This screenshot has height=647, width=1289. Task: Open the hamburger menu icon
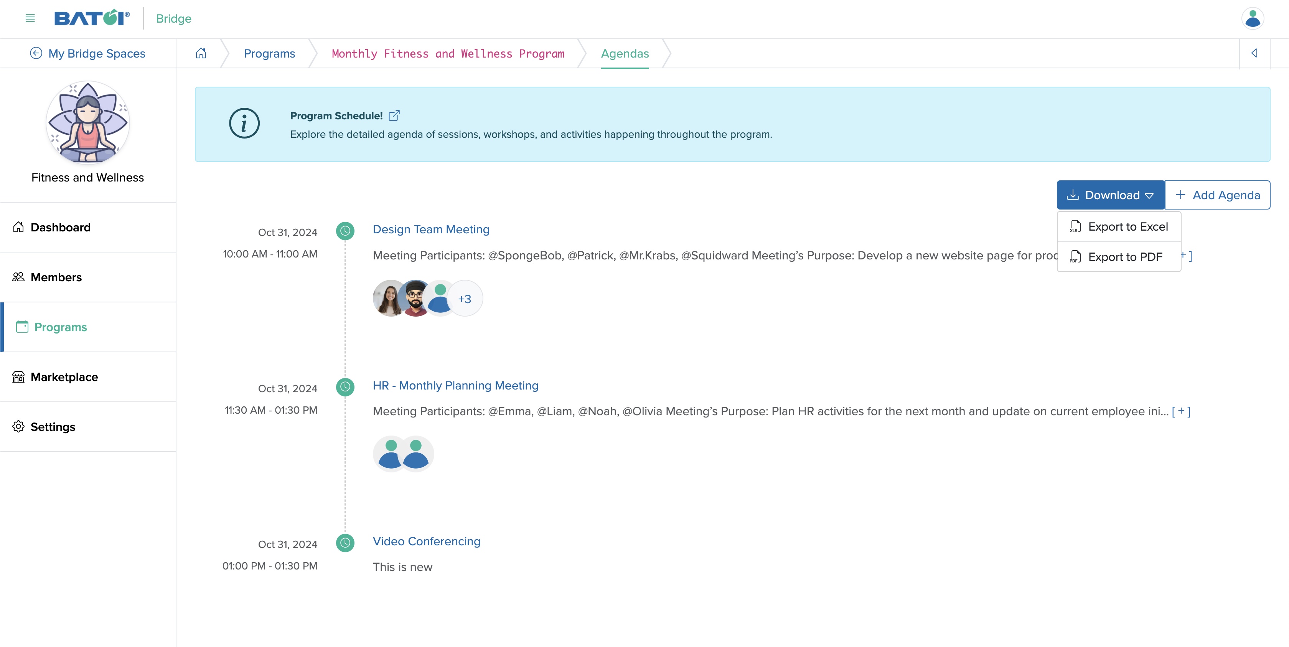point(30,18)
